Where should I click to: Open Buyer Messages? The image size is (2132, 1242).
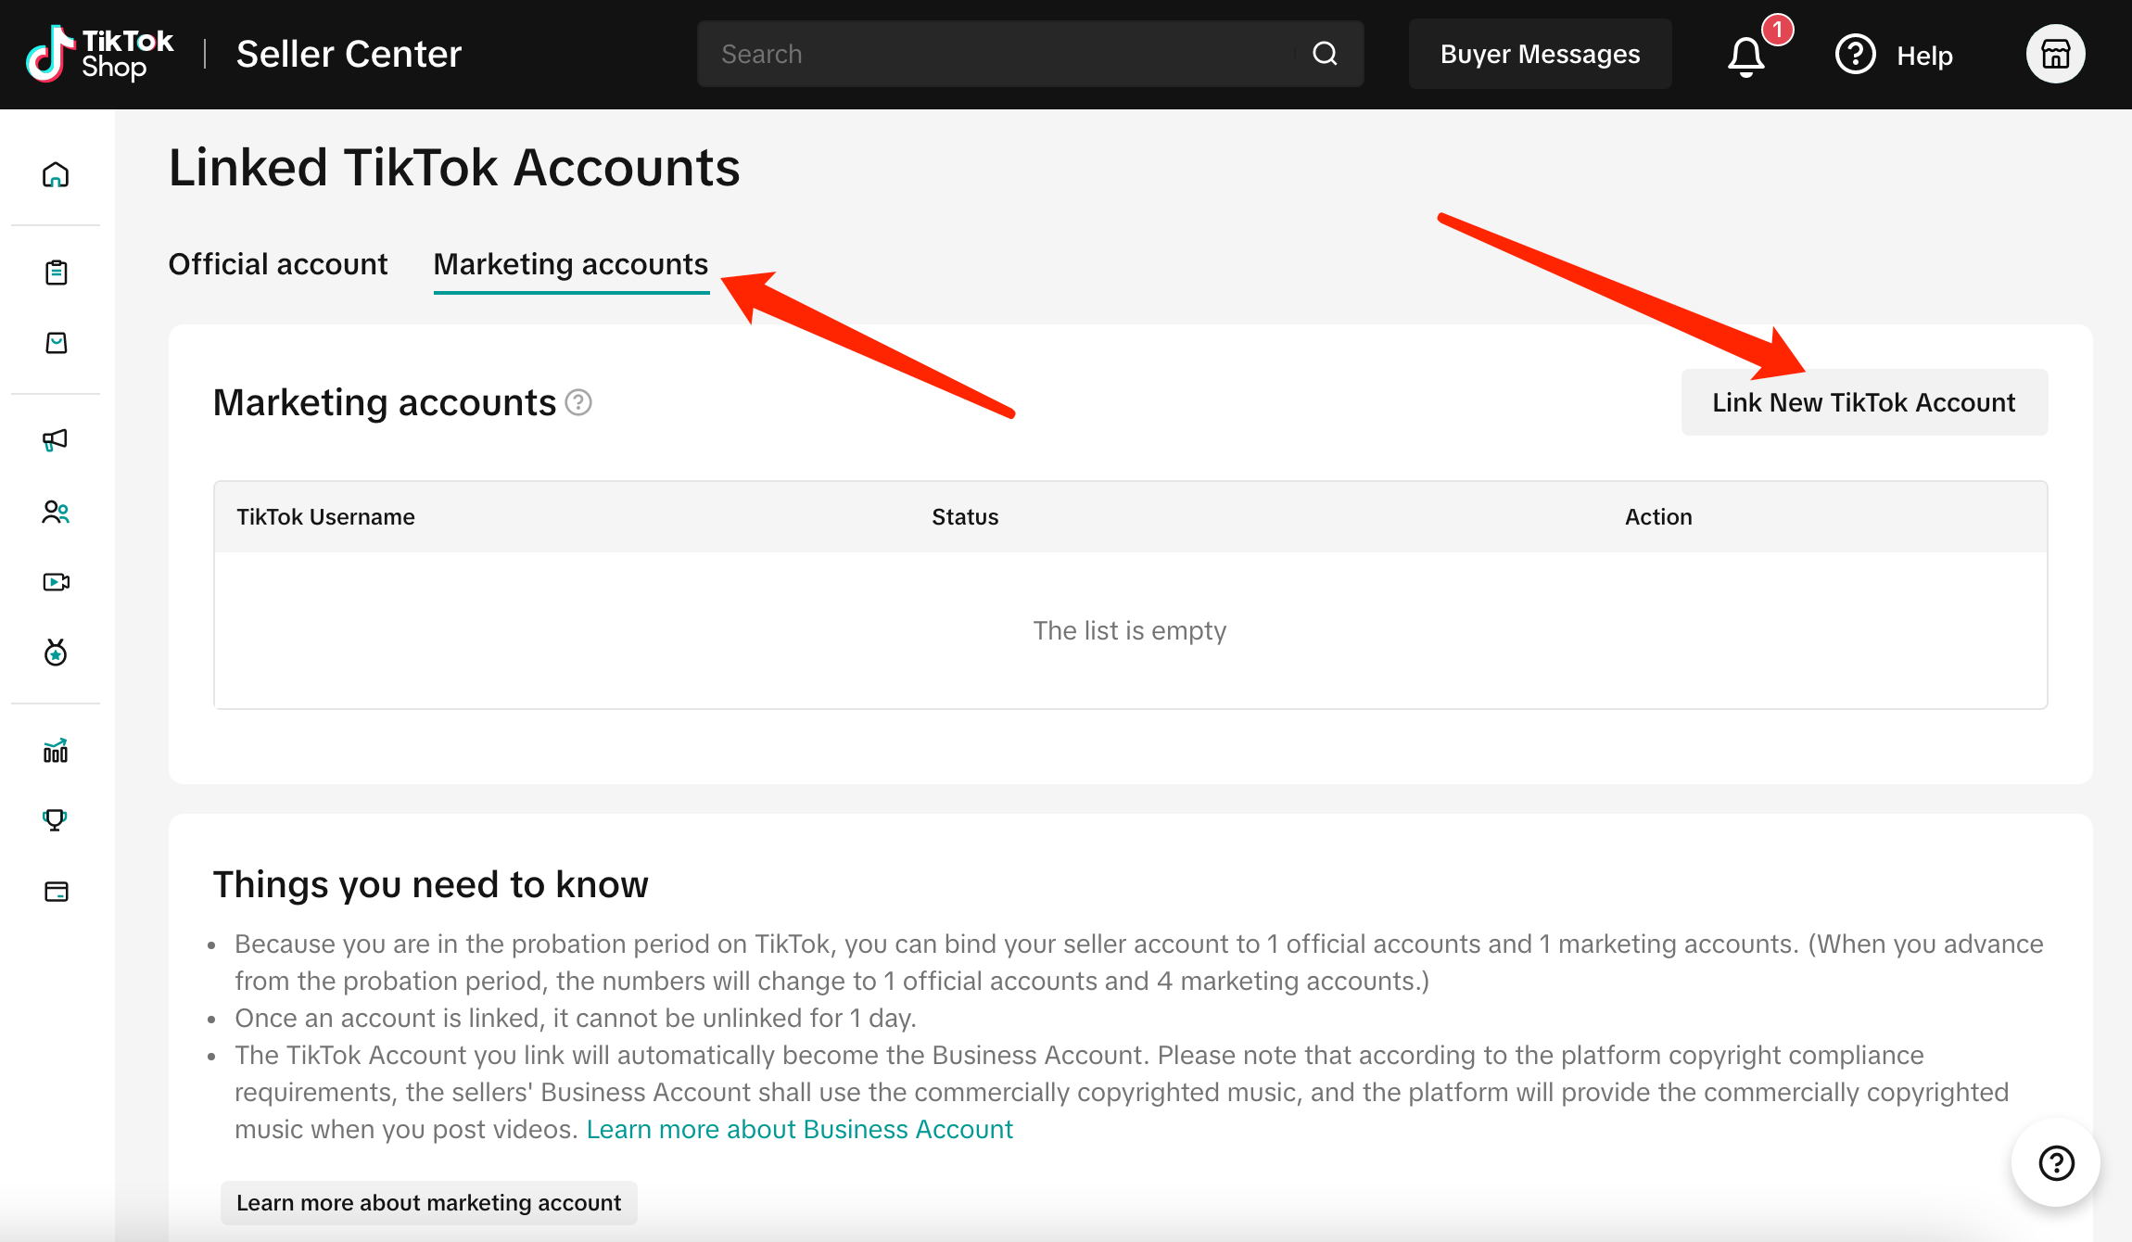(x=1540, y=54)
